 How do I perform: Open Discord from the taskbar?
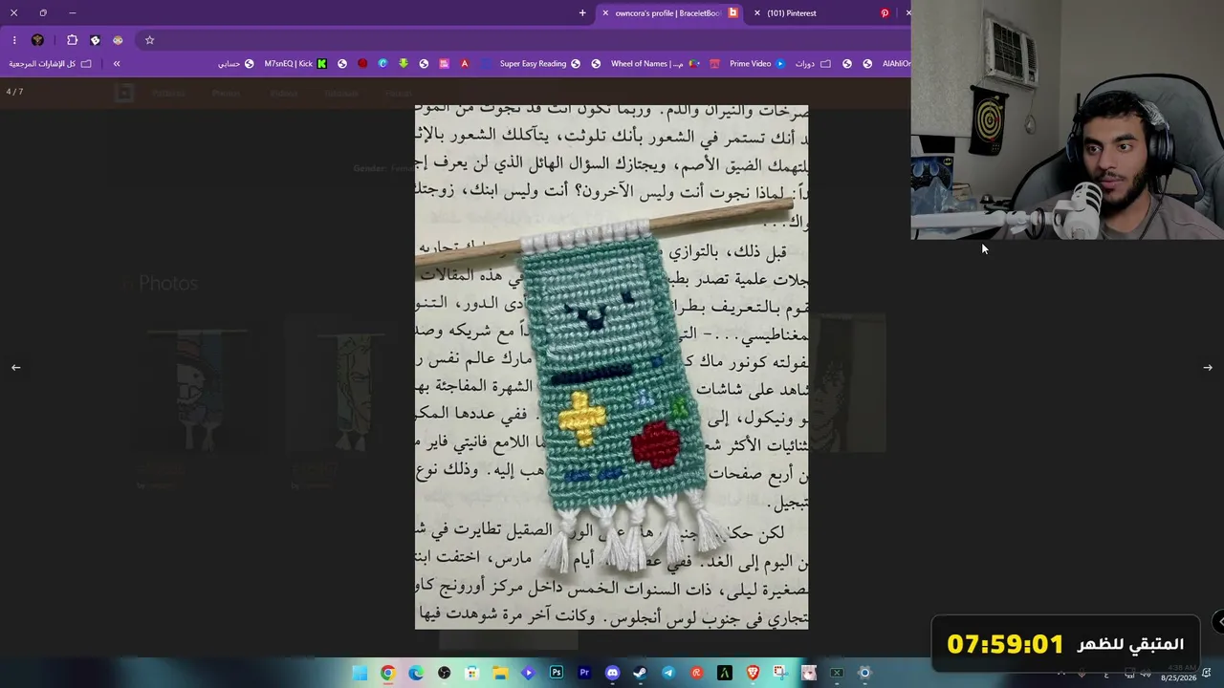click(612, 673)
